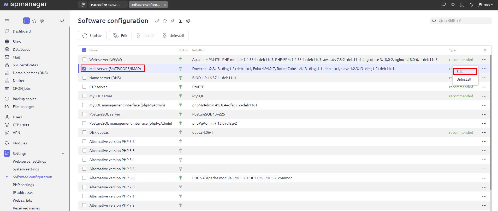Open the Dashboard section
The height and width of the screenshot is (211, 498).
coord(22,31)
